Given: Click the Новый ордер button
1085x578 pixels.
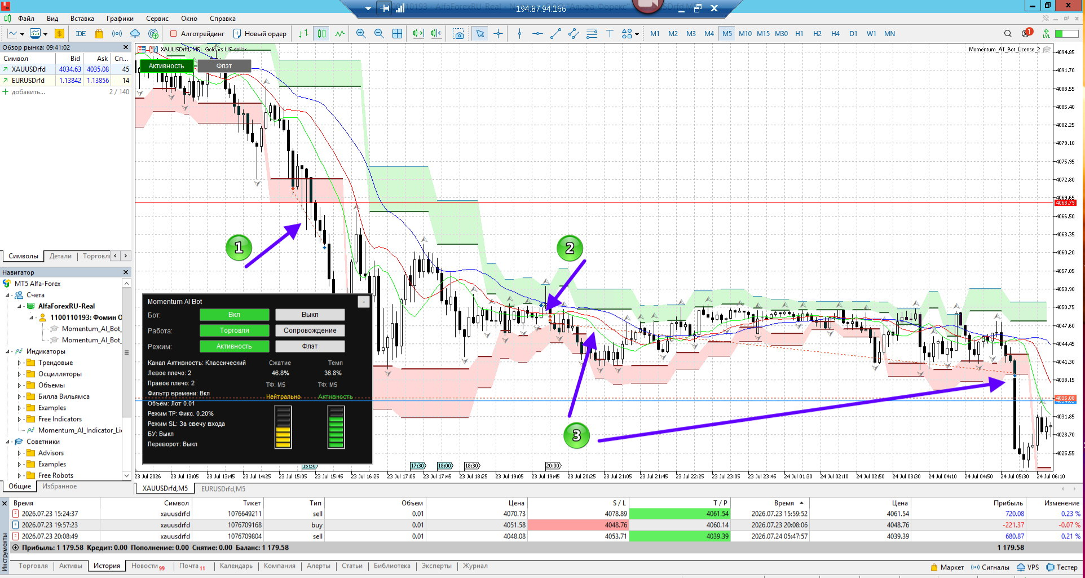Looking at the screenshot, I should click(x=260, y=34).
